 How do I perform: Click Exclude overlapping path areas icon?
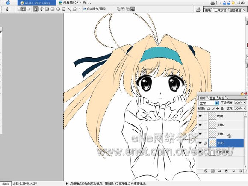pos(133,9)
